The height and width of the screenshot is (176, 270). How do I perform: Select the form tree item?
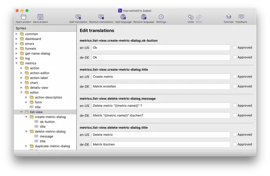(x=45, y=102)
